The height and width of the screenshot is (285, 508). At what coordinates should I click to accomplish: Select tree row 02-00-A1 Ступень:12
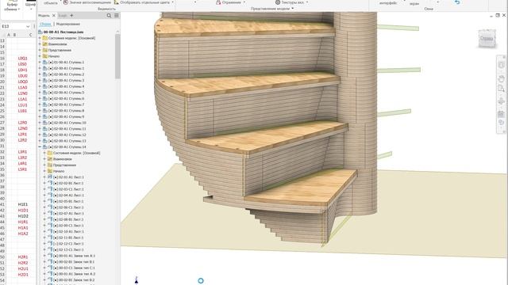pos(67,135)
